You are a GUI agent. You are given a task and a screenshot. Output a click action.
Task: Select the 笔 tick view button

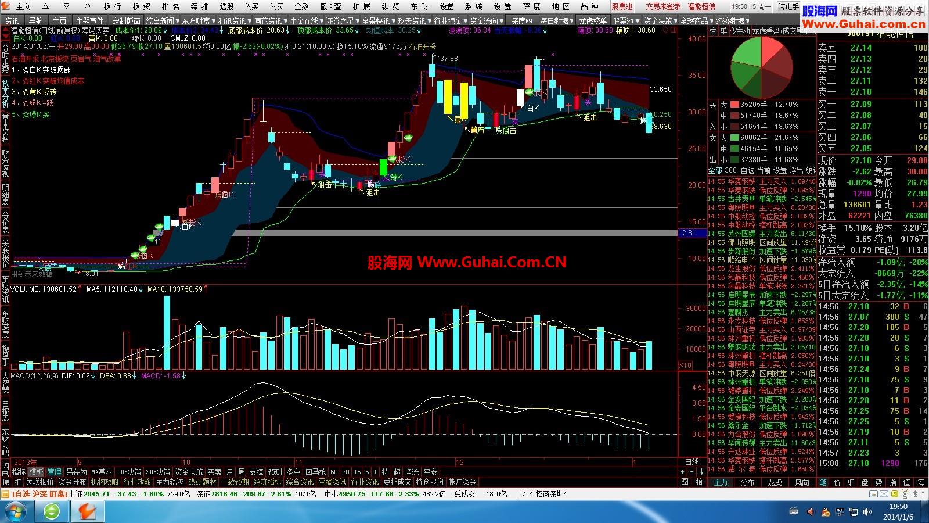823,482
